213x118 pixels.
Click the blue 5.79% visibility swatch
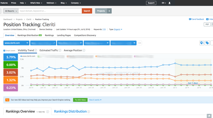pyautogui.click(x=11, y=57)
